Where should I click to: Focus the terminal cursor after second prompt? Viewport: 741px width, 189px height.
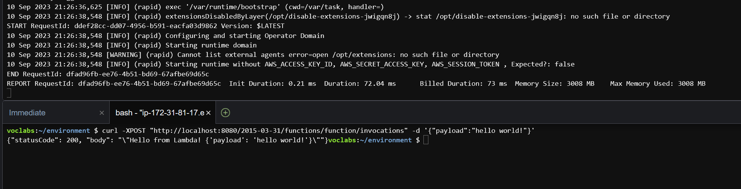click(426, 140)
